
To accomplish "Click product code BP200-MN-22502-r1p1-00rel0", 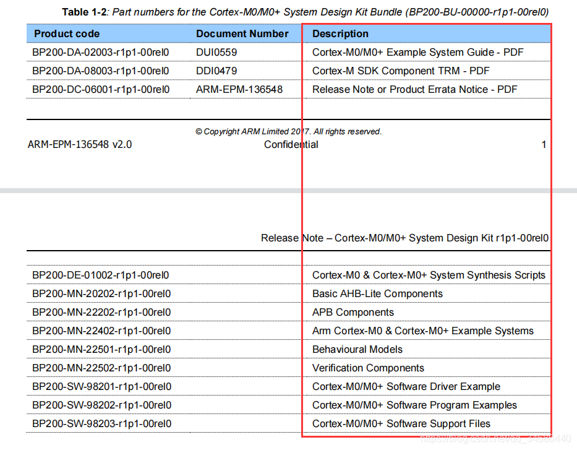I will click(x=101, y=368).
